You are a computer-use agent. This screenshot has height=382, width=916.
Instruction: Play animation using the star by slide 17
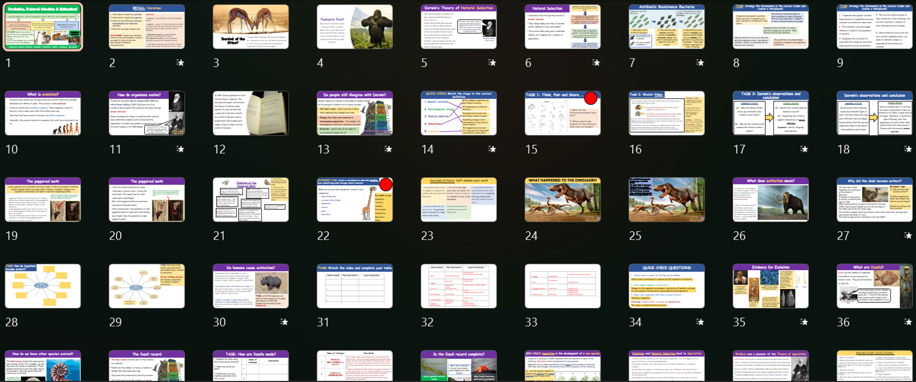[804, 149]
